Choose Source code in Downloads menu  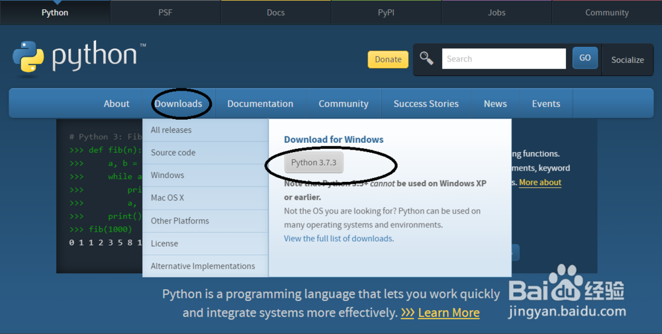(x=173, y=153)
